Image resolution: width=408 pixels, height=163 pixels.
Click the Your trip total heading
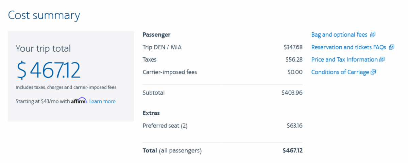coord(43,49)
